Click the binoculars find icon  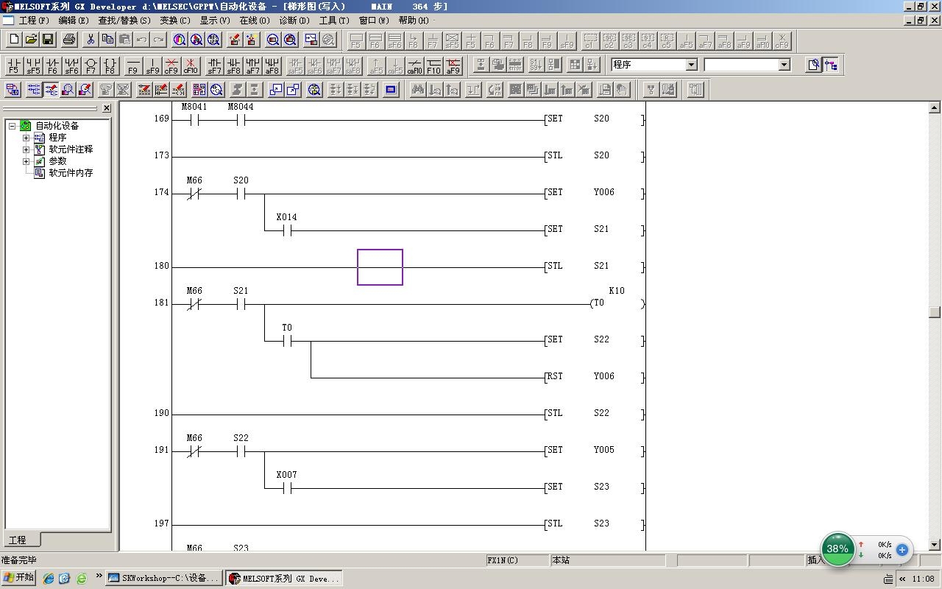(417, 90)
